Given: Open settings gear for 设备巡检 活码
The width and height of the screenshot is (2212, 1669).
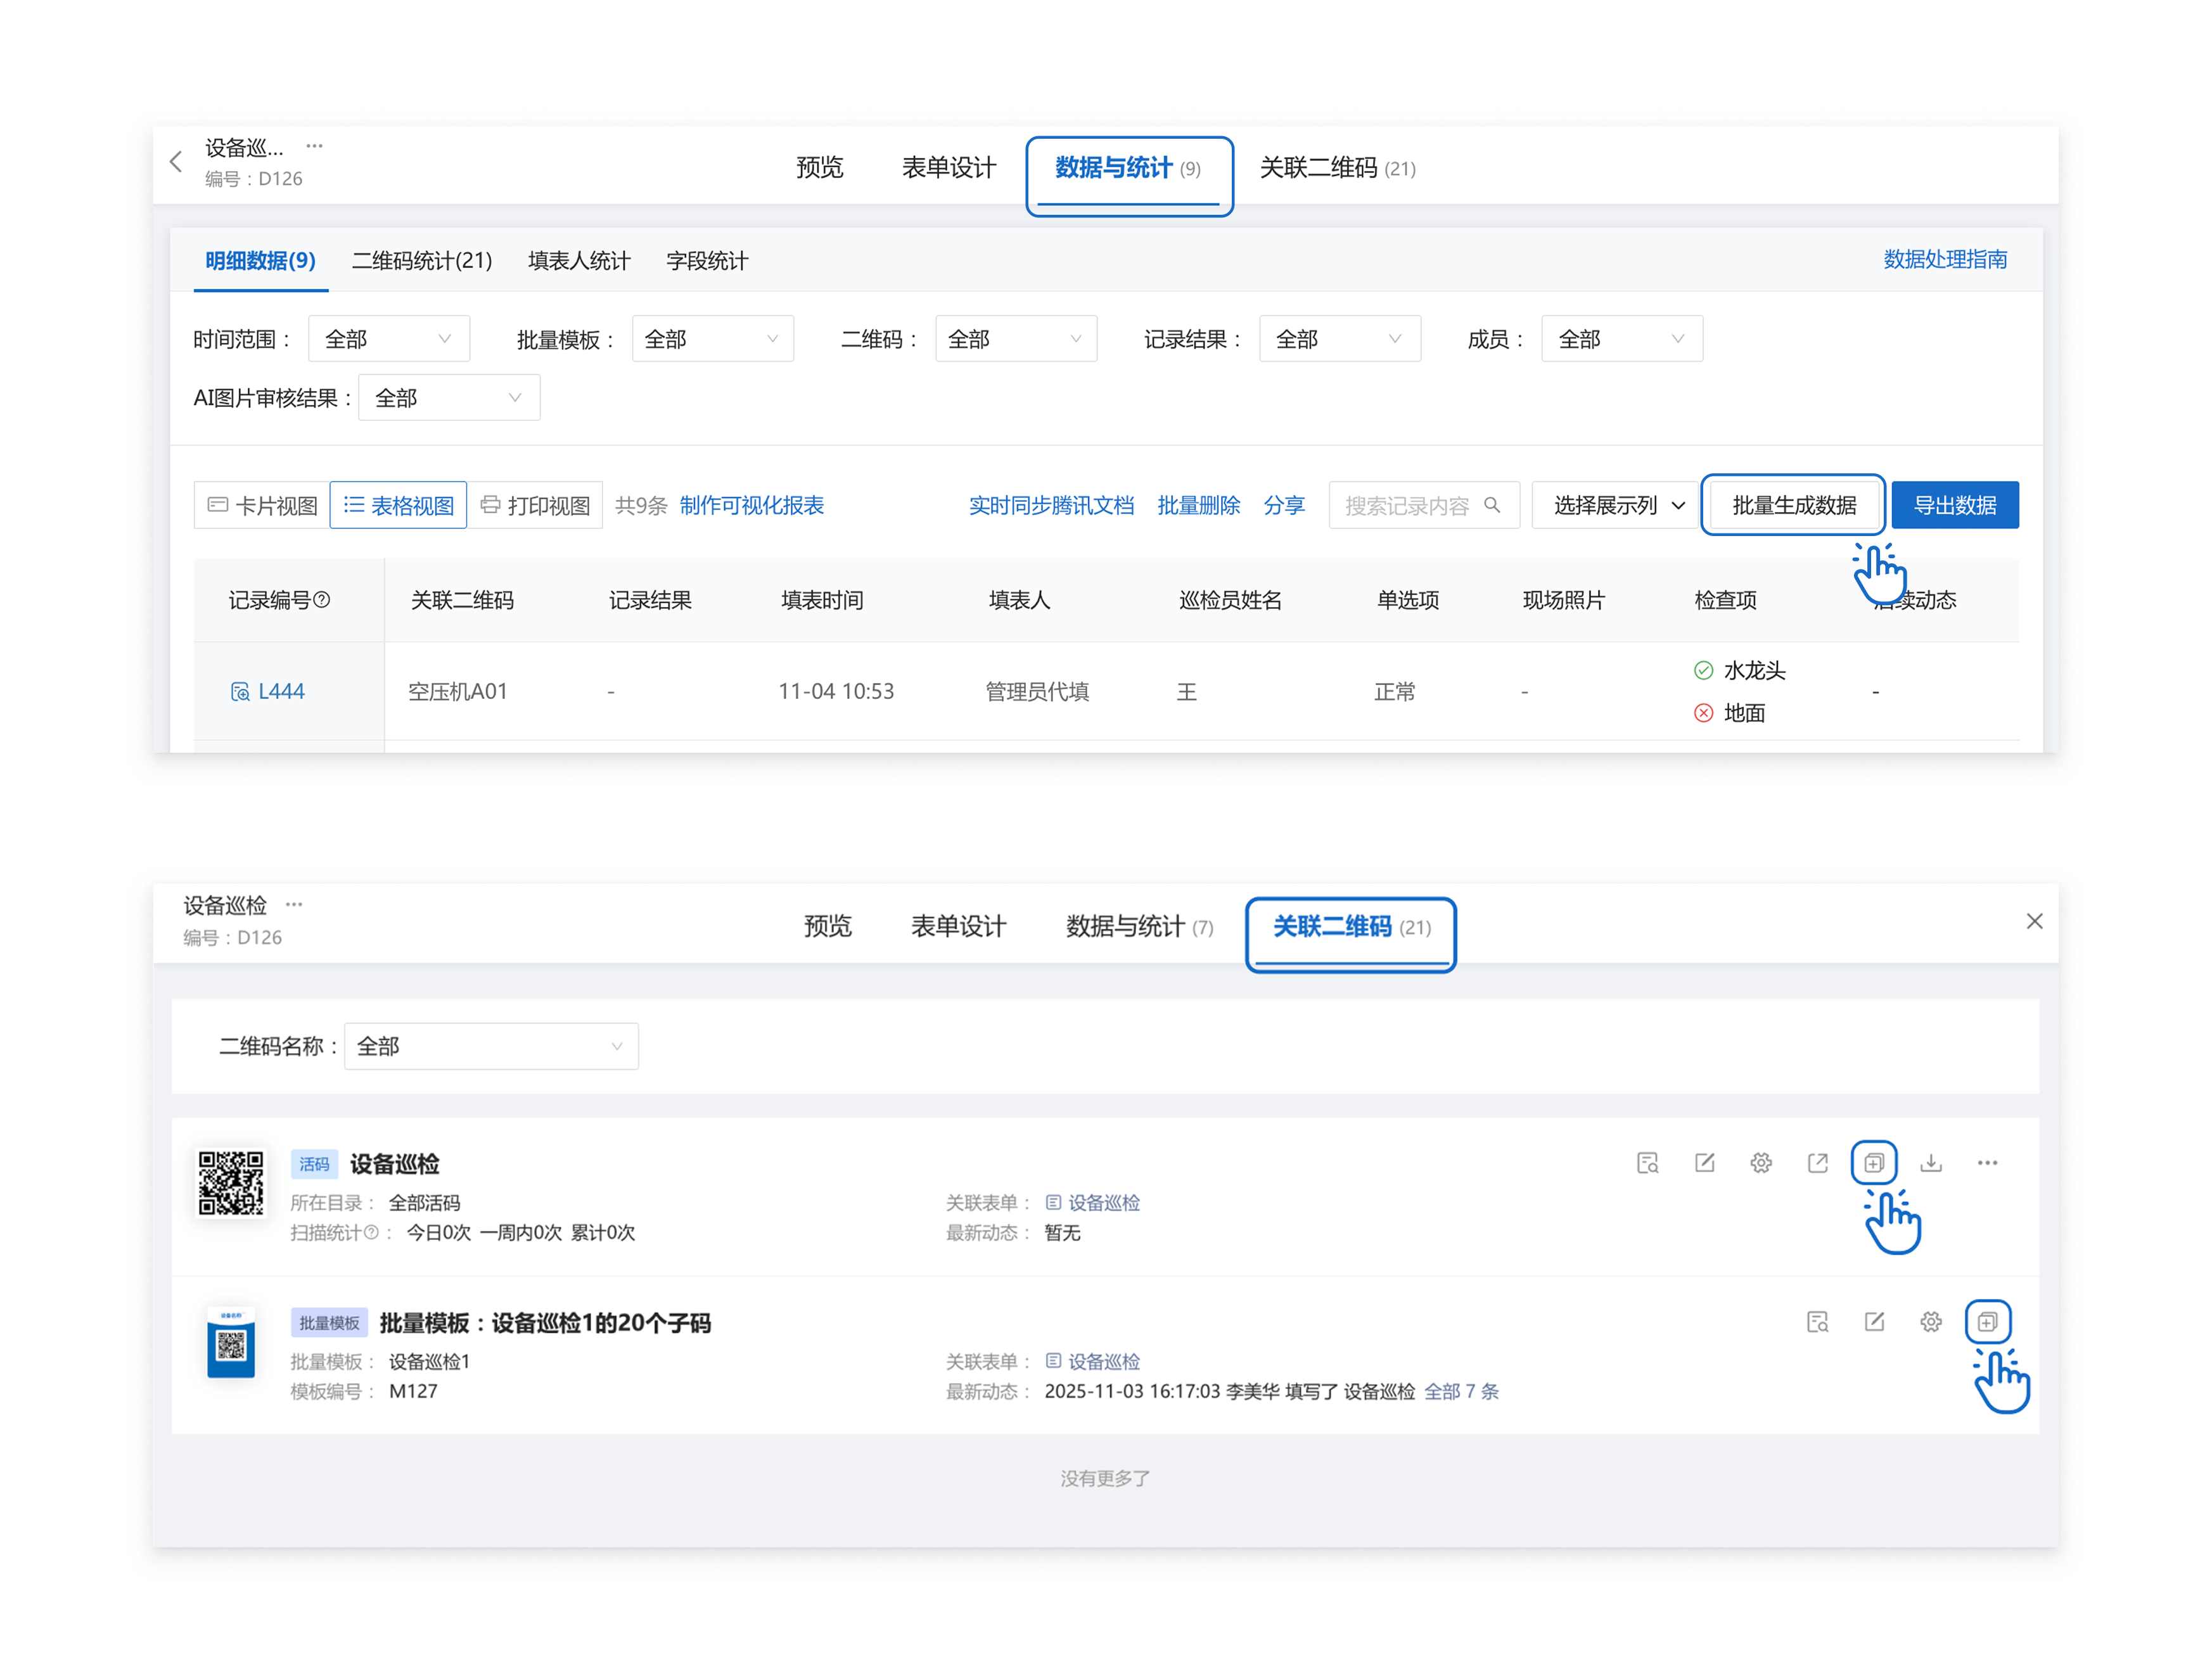Looking at the screenshot, I should tap(1761, 1163).
